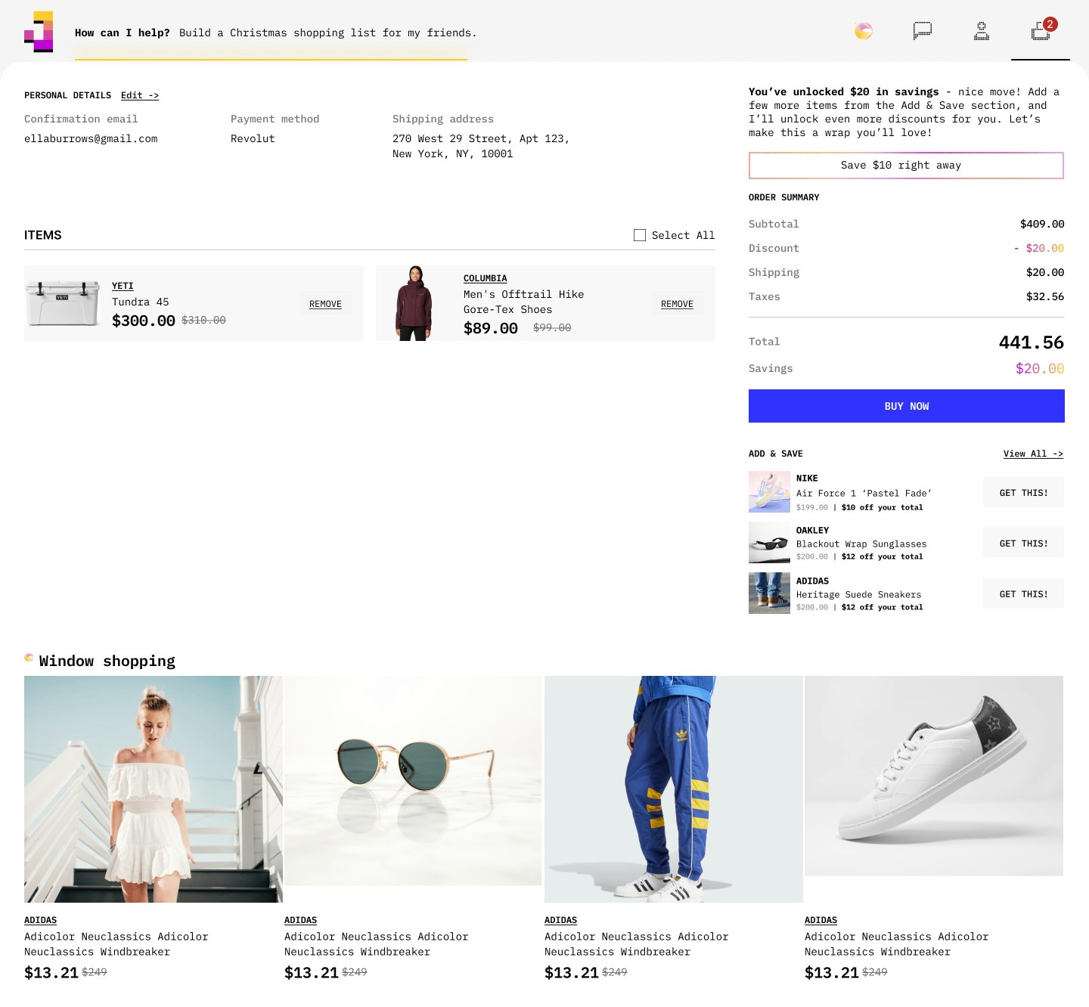This screenshot has height=1007, width=1089.
Task: Get the Nike Air Force 1 offer
Action: [1023, 492]
